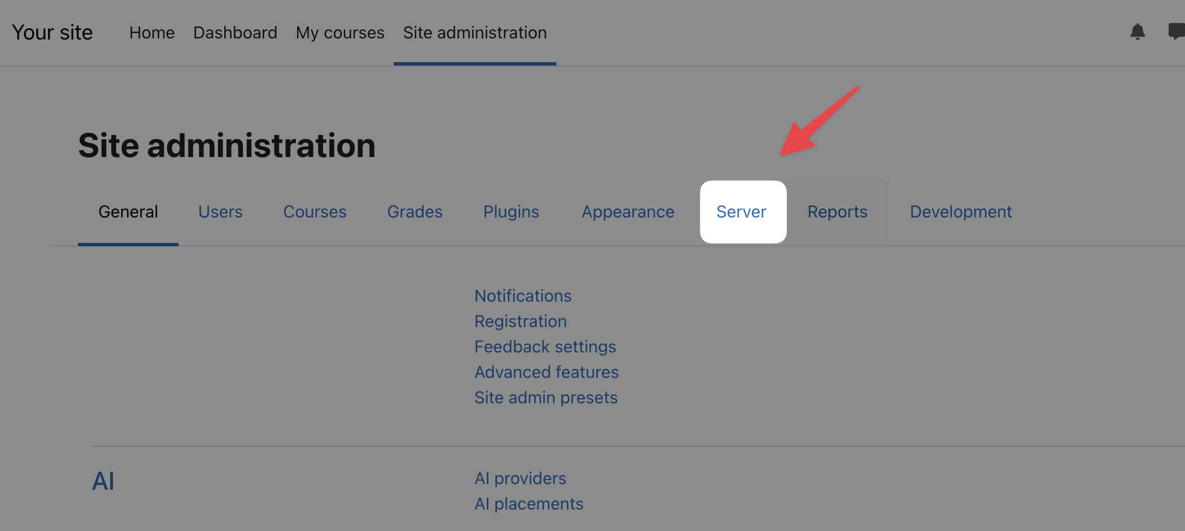The width and height of the screenshot is (1185, 531).
Task: Open the Plugins tab
Action: [x=511, y=212]
